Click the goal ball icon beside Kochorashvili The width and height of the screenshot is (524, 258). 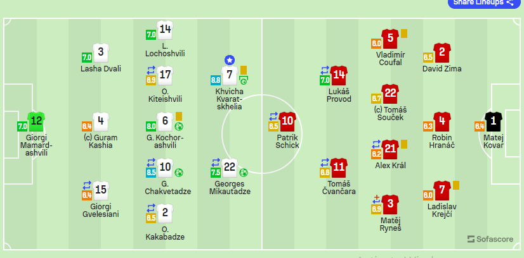[179, 126]
